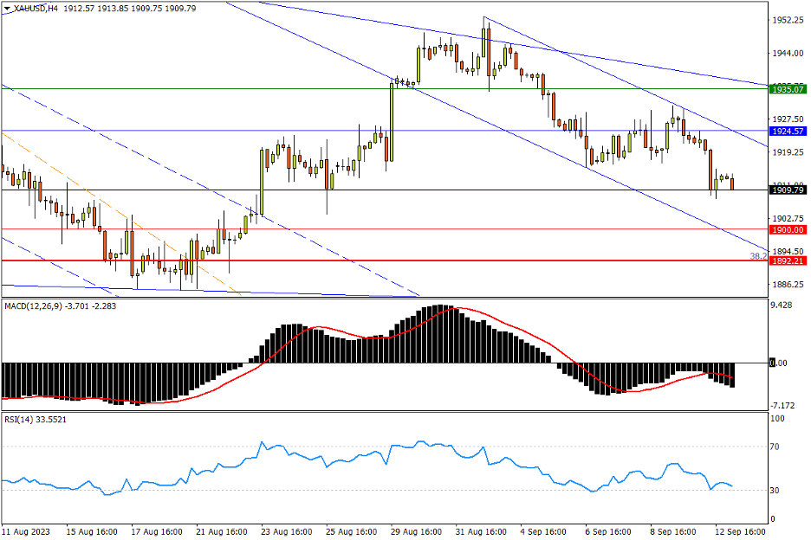Select the red 1900.00 price label
811x540 pixels.
tap(788, 230)
